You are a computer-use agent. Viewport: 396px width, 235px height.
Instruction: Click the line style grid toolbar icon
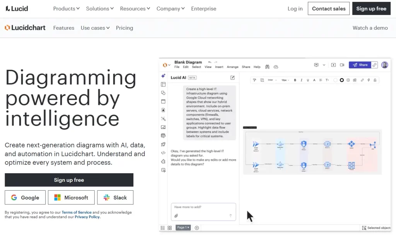348,80
